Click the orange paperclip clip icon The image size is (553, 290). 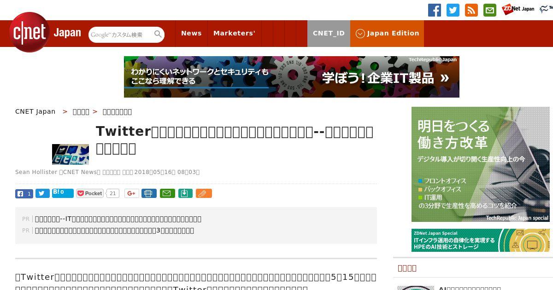204,193
